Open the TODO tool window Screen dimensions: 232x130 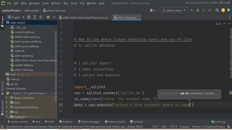(x=50, y=122)
